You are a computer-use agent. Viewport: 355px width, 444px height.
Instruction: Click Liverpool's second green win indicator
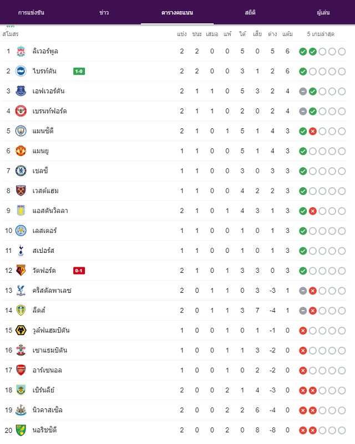[313, 52]
